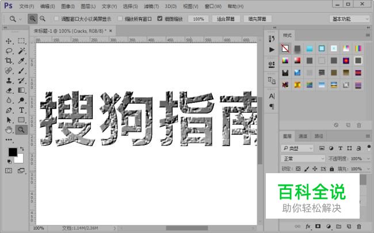Viewport: 374px width, 233px height.
Task: Open the Character panel icon
Action: click(272, 96)
